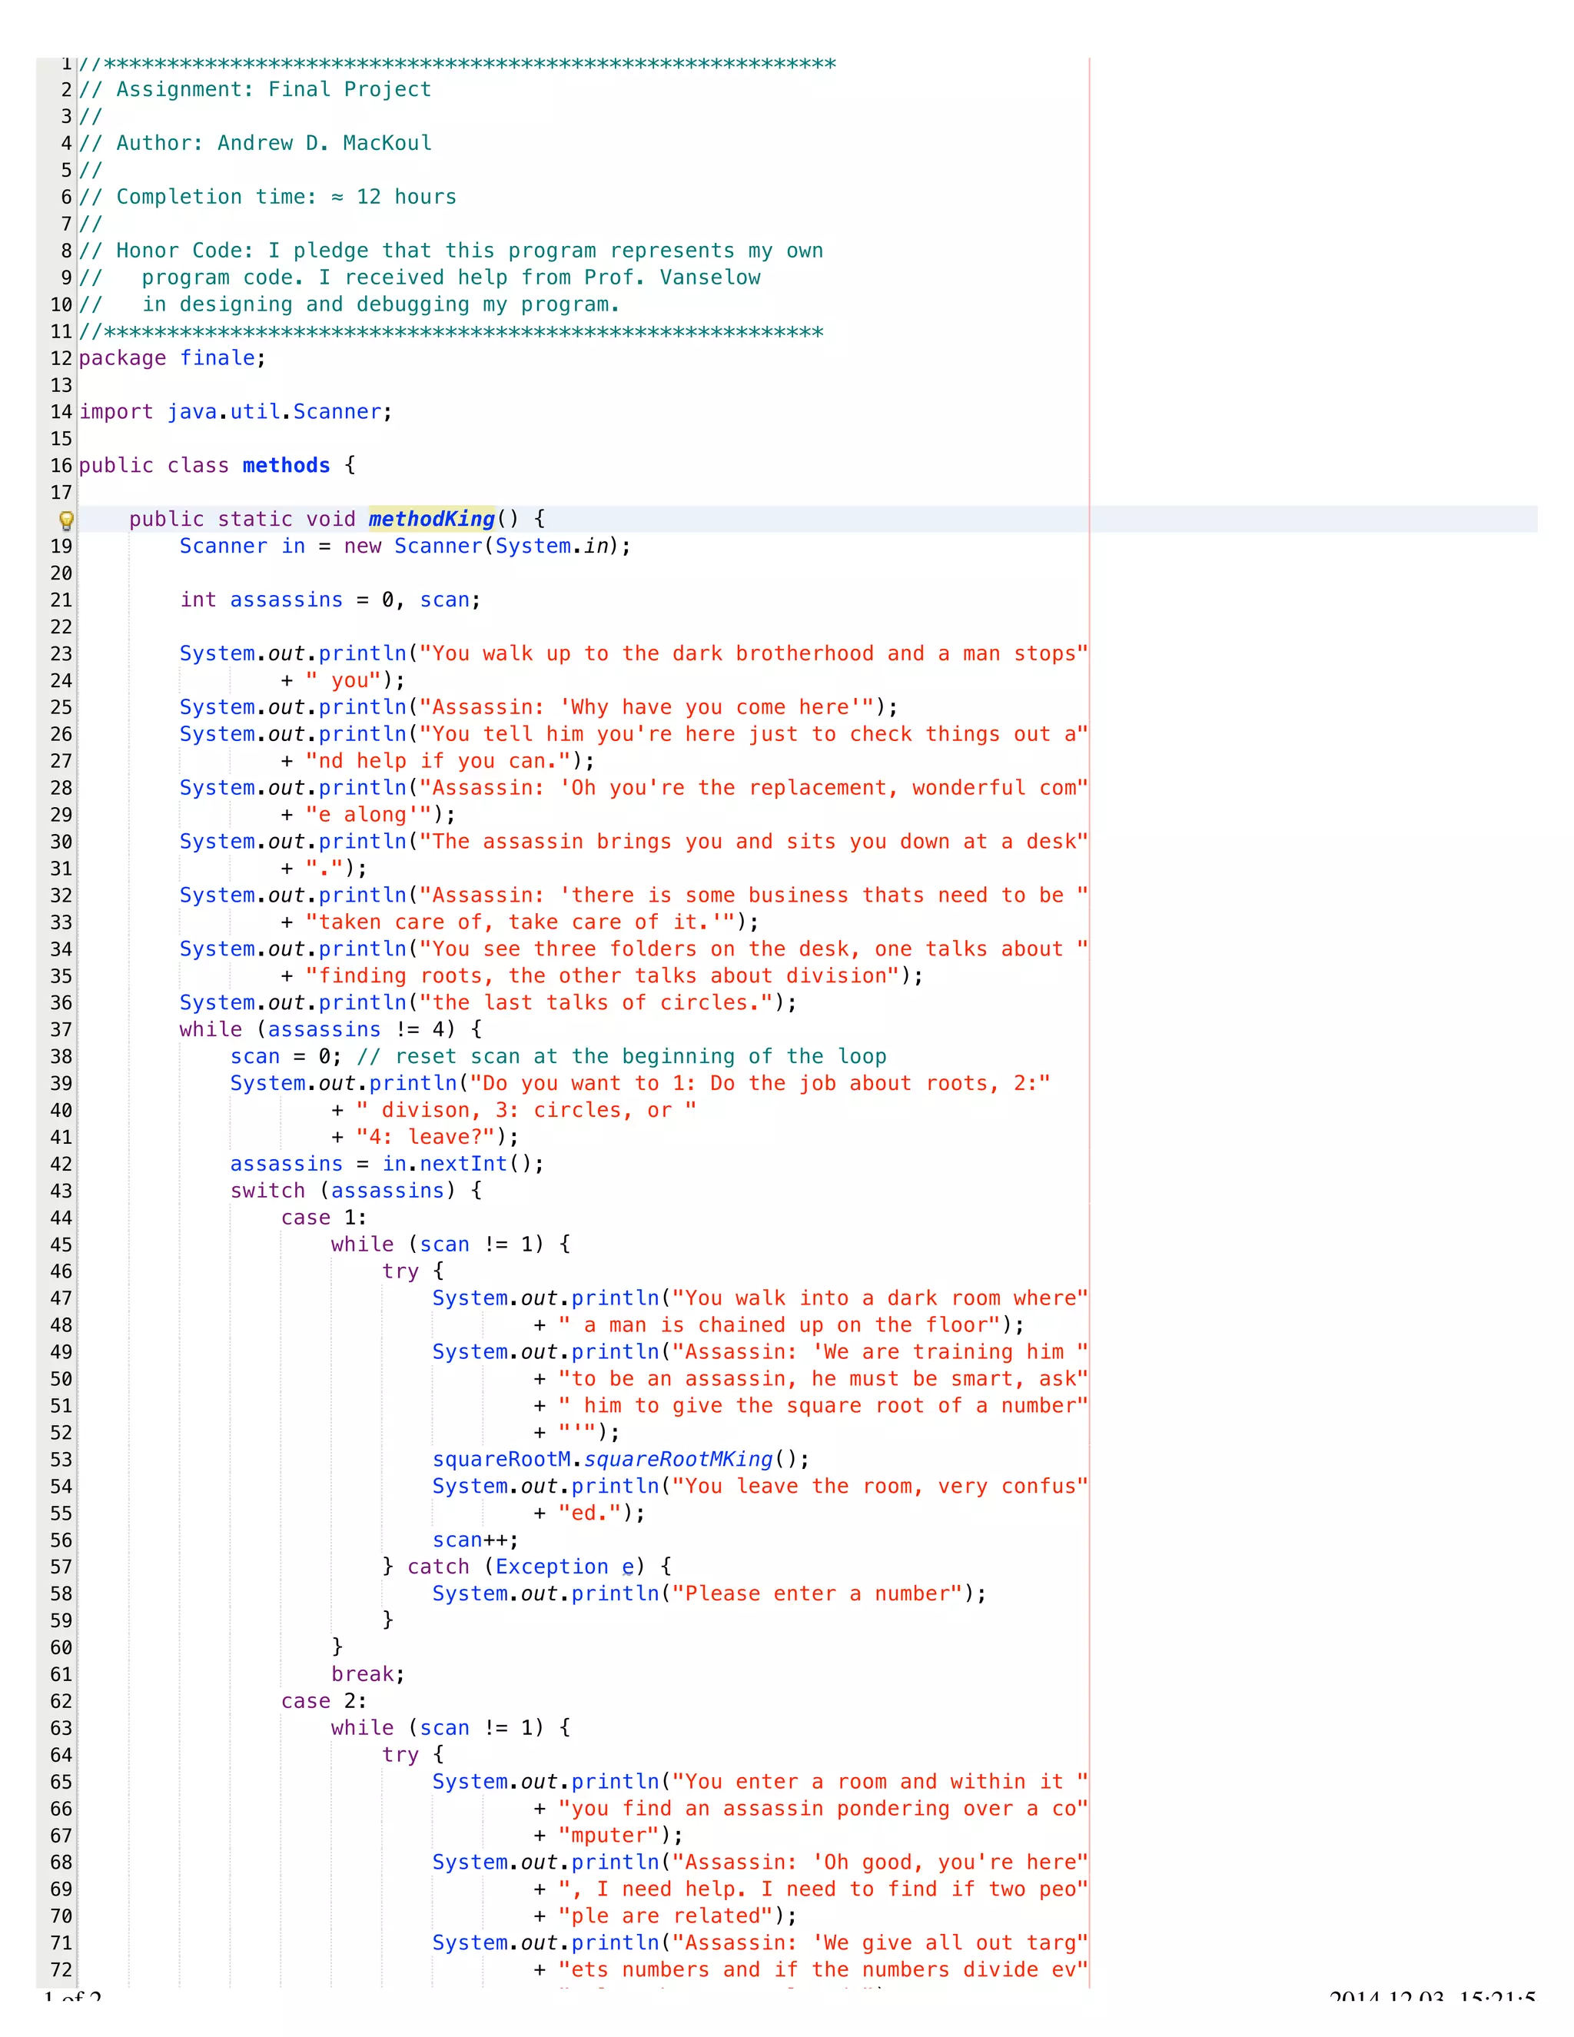Click the " divison, 3: circles, or " string

tap(526, 1110)
